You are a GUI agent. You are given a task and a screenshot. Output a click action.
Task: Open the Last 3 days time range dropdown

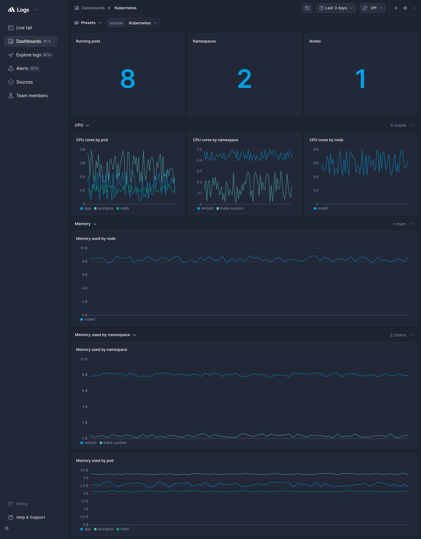[x=336, y=8]
